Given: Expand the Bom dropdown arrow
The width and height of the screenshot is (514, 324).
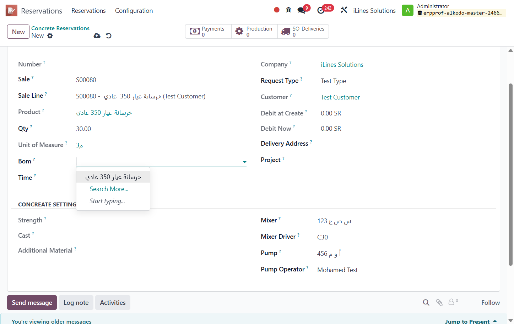Looking at the screenshot, I should pos(244,162).
